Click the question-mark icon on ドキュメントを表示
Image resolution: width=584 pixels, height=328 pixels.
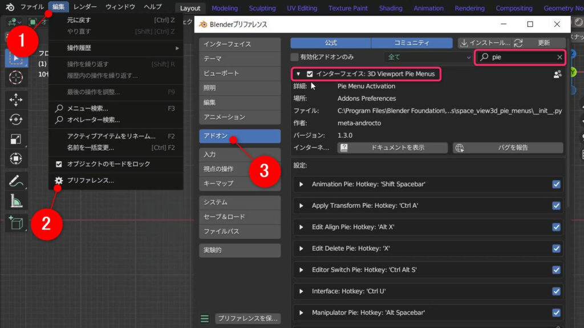tap(344, 147)
